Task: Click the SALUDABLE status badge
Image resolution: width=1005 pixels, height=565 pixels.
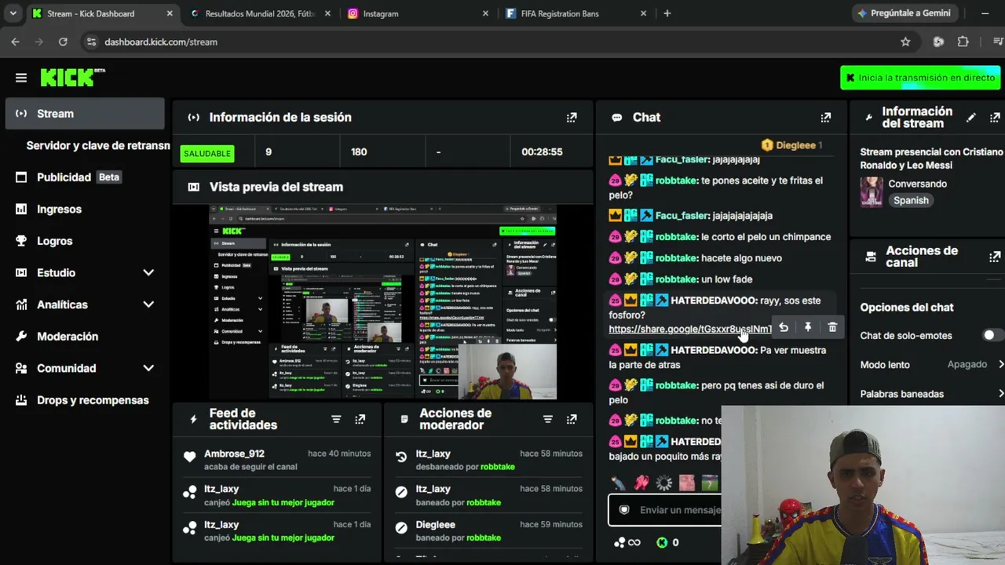Action: coord(207,153)
